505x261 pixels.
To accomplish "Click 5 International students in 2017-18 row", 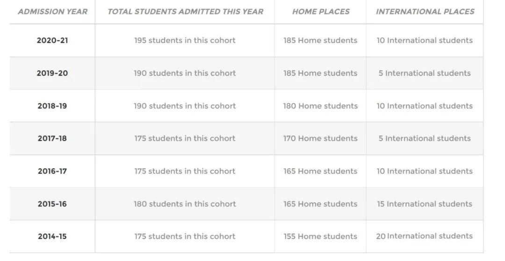I will [425, 138].
